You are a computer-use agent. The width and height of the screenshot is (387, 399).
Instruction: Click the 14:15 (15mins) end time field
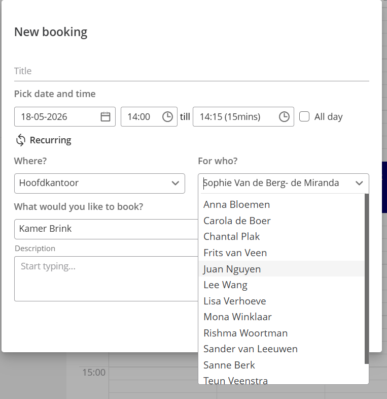point(243,117)
